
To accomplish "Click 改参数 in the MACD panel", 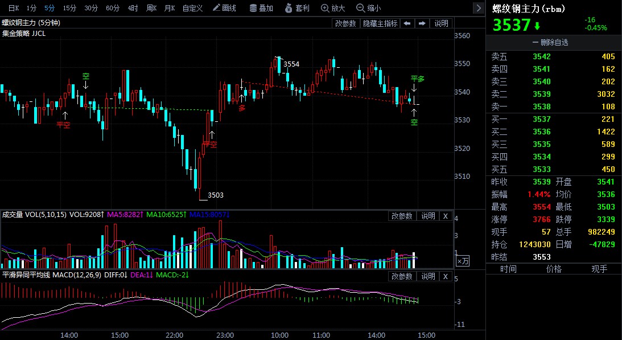I will pyautogui.click(x=402, y=276).
